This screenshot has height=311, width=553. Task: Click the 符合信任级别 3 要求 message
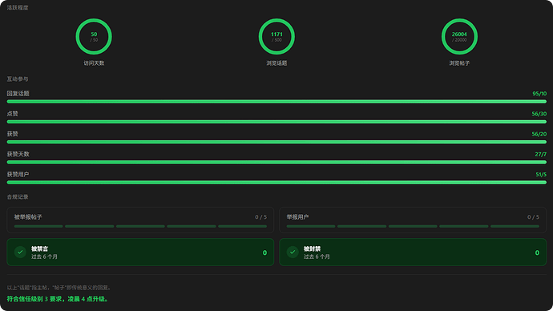pyautogui.click(x=58, y=299)
